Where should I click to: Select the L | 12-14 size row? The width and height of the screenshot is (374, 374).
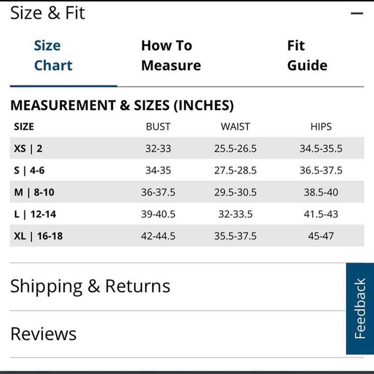187,214
